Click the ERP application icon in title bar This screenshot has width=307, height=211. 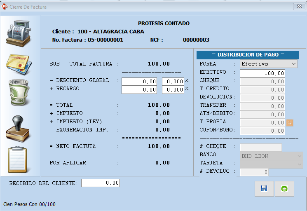point(5,7)
